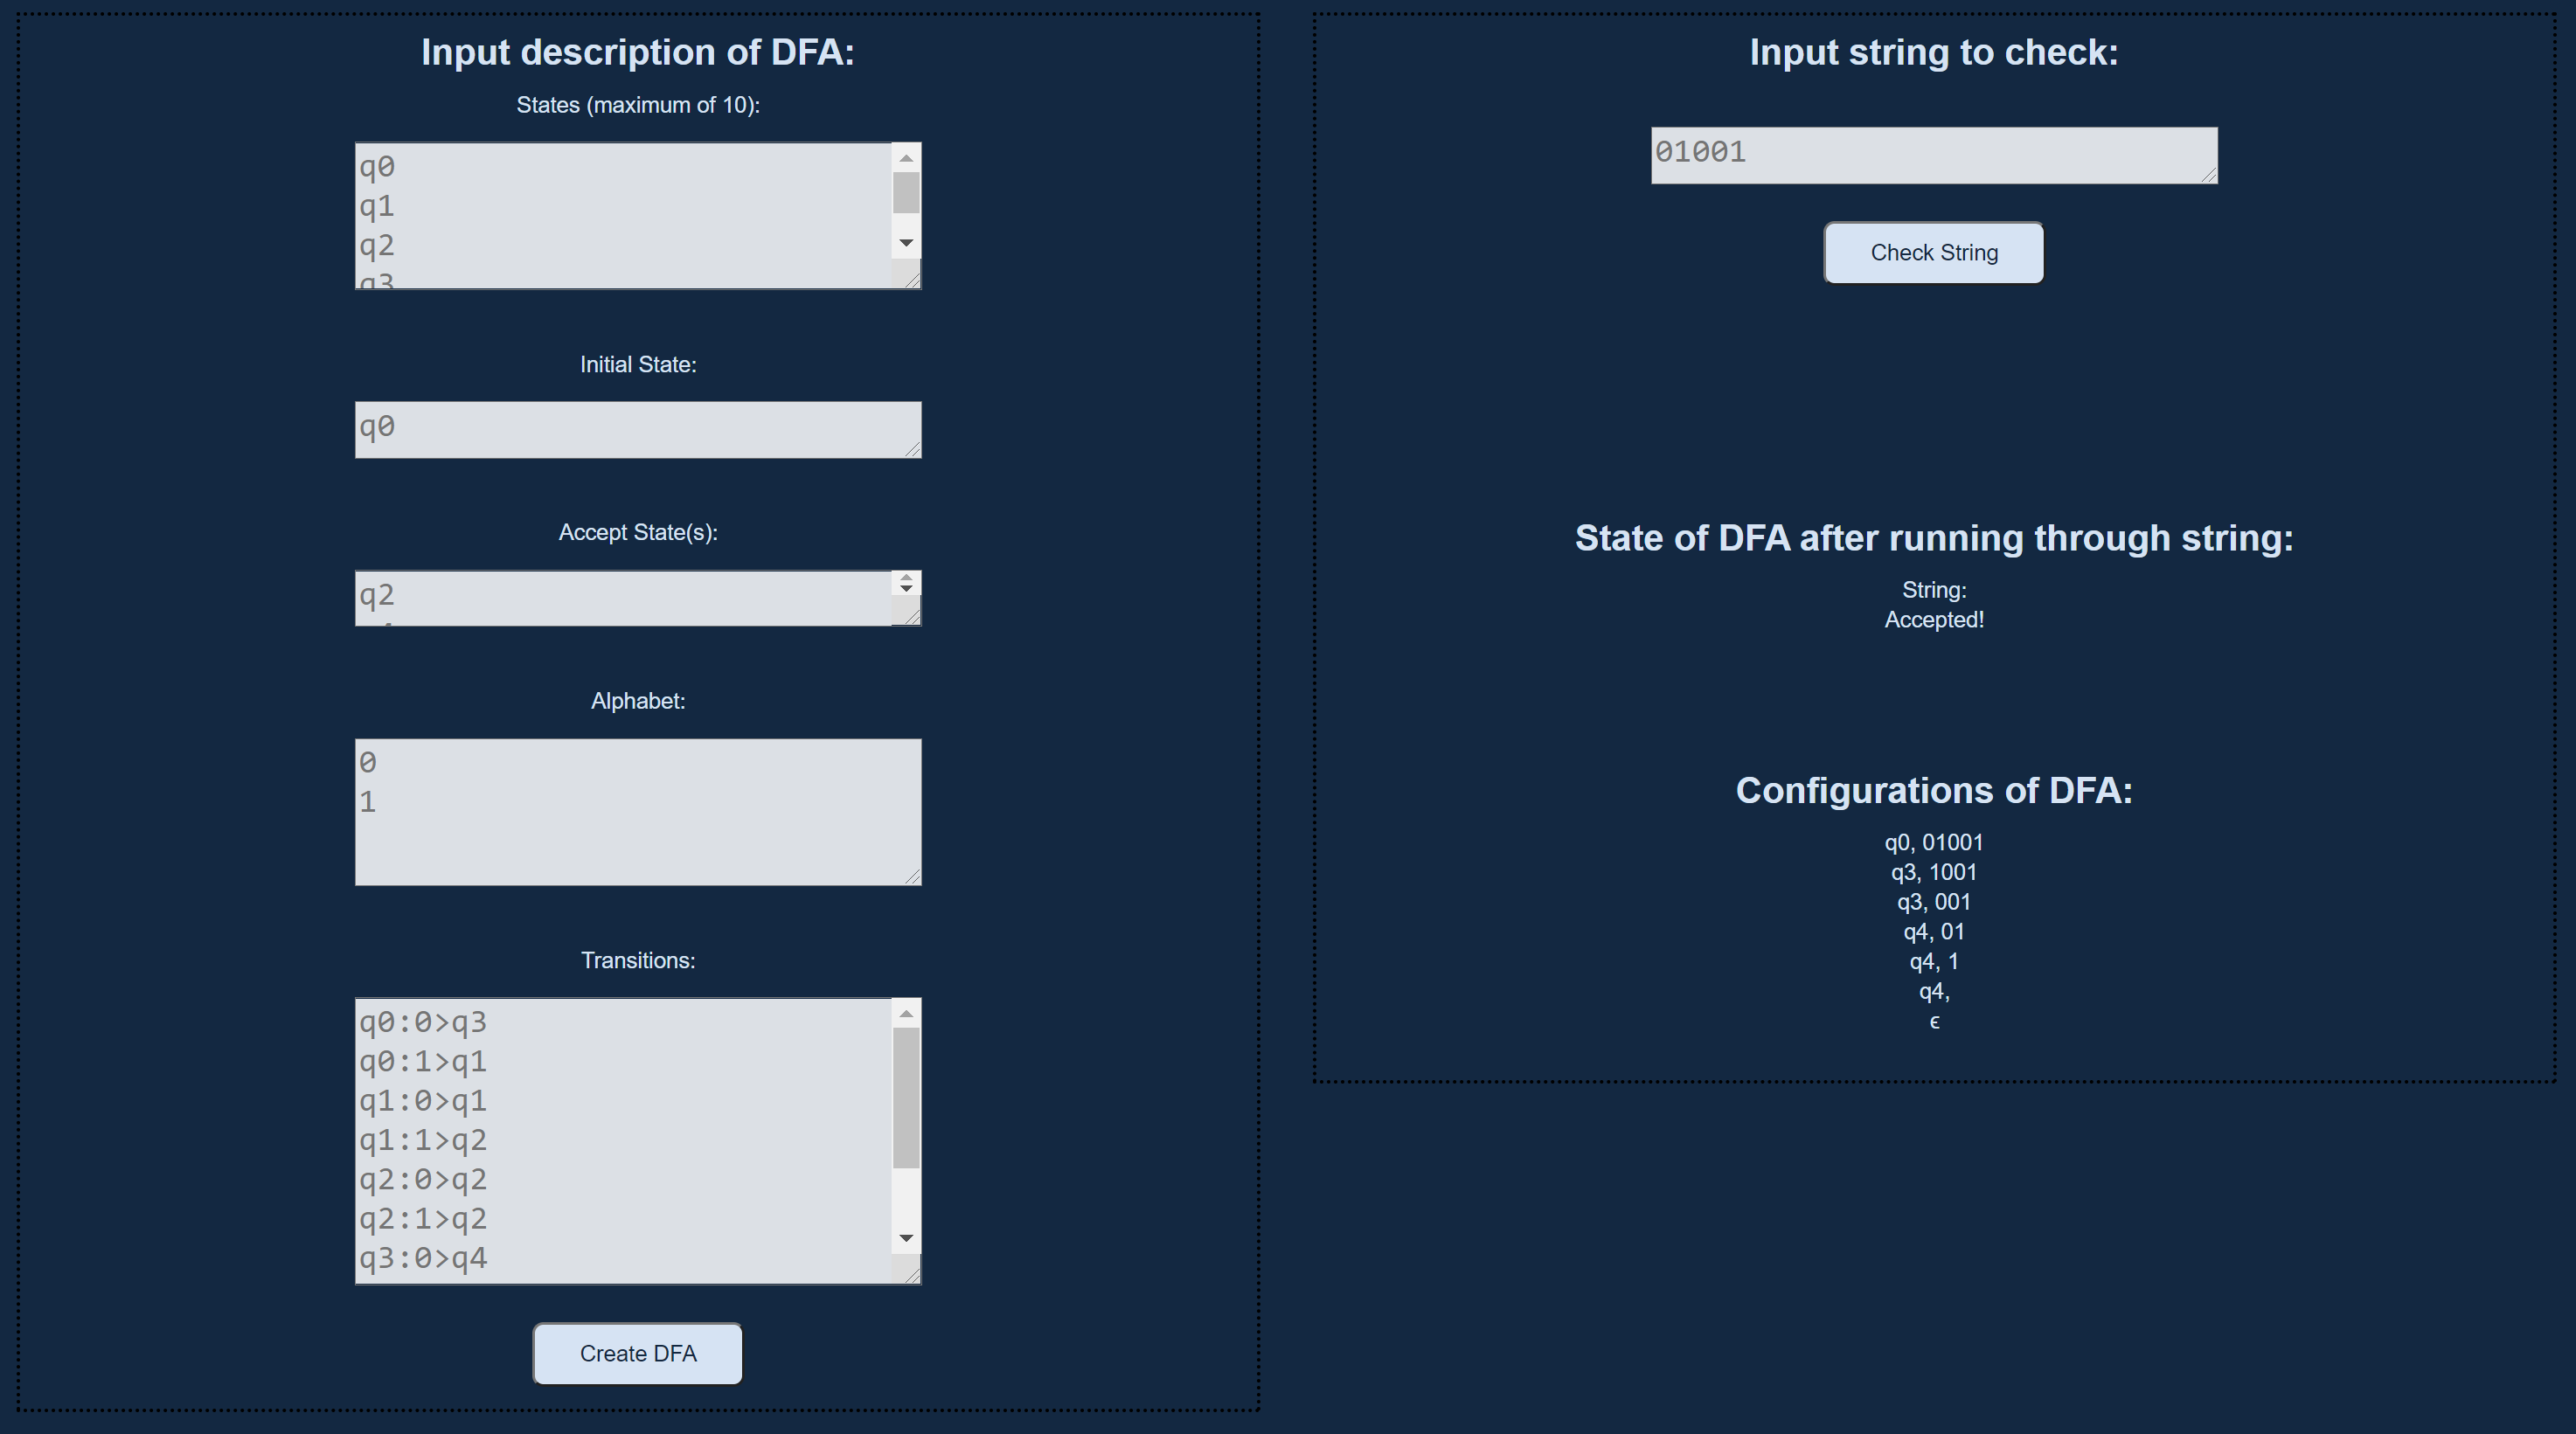
Task: Click transition line q1:1>q2
Action: point(423,1140)
